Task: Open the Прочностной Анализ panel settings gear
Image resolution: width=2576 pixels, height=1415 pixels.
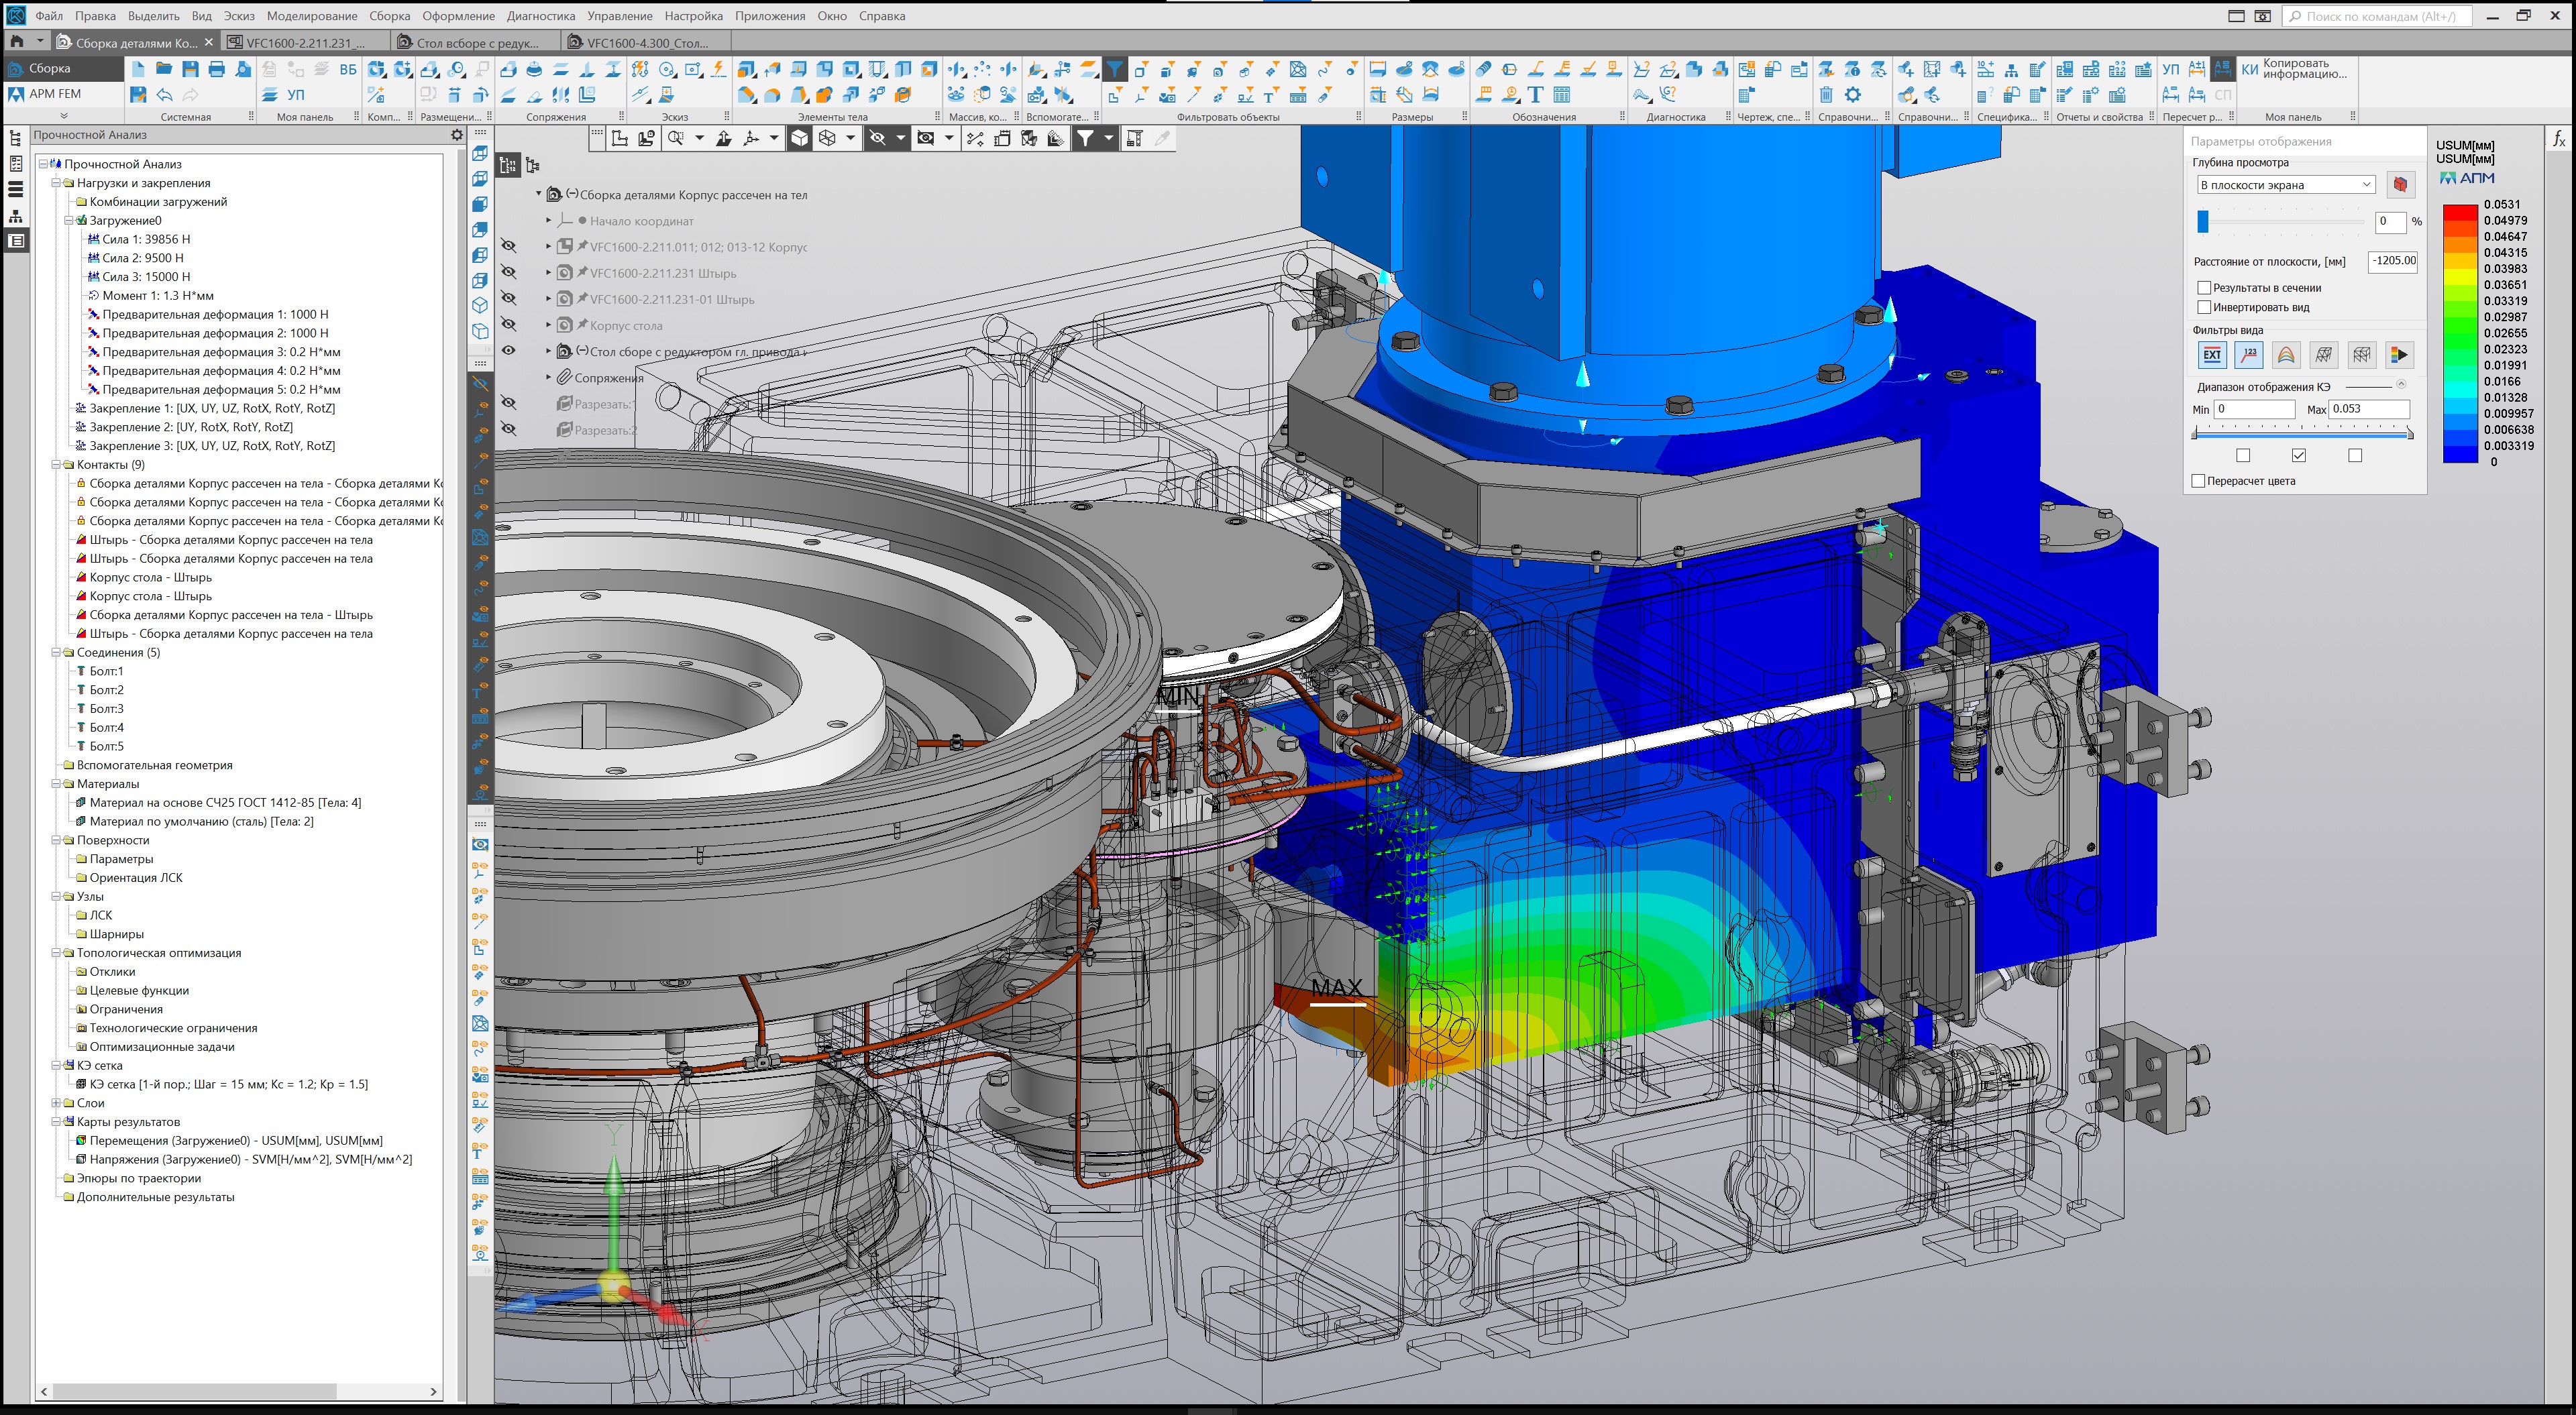Action: pos(457,135)
